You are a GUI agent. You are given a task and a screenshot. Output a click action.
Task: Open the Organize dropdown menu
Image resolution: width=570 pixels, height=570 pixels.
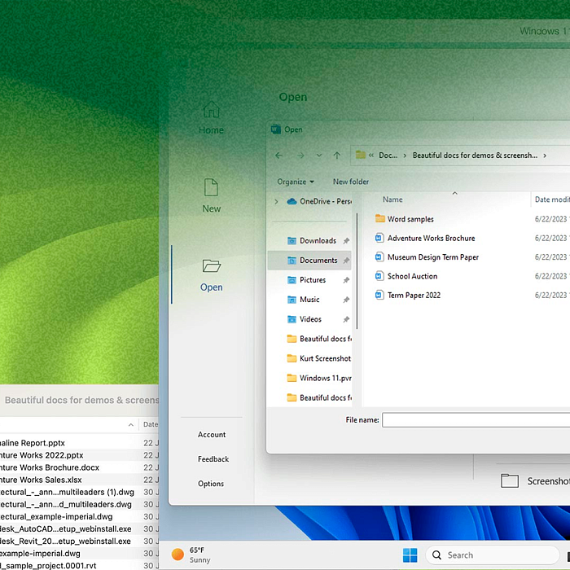[x=295, y=182]
